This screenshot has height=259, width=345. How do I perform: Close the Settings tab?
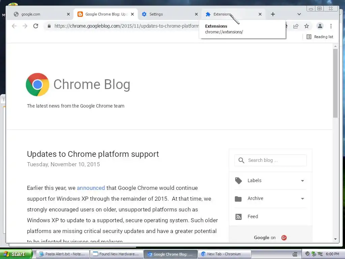pyautogui.click(x=196, y=14)
